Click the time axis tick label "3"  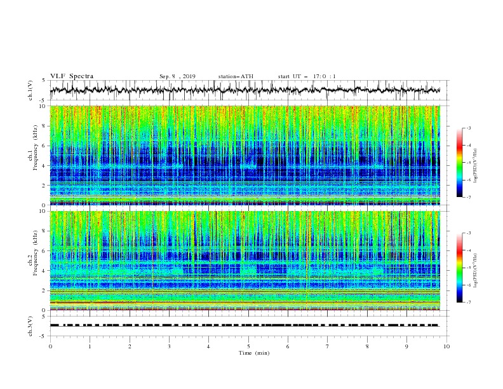(169, 346)
